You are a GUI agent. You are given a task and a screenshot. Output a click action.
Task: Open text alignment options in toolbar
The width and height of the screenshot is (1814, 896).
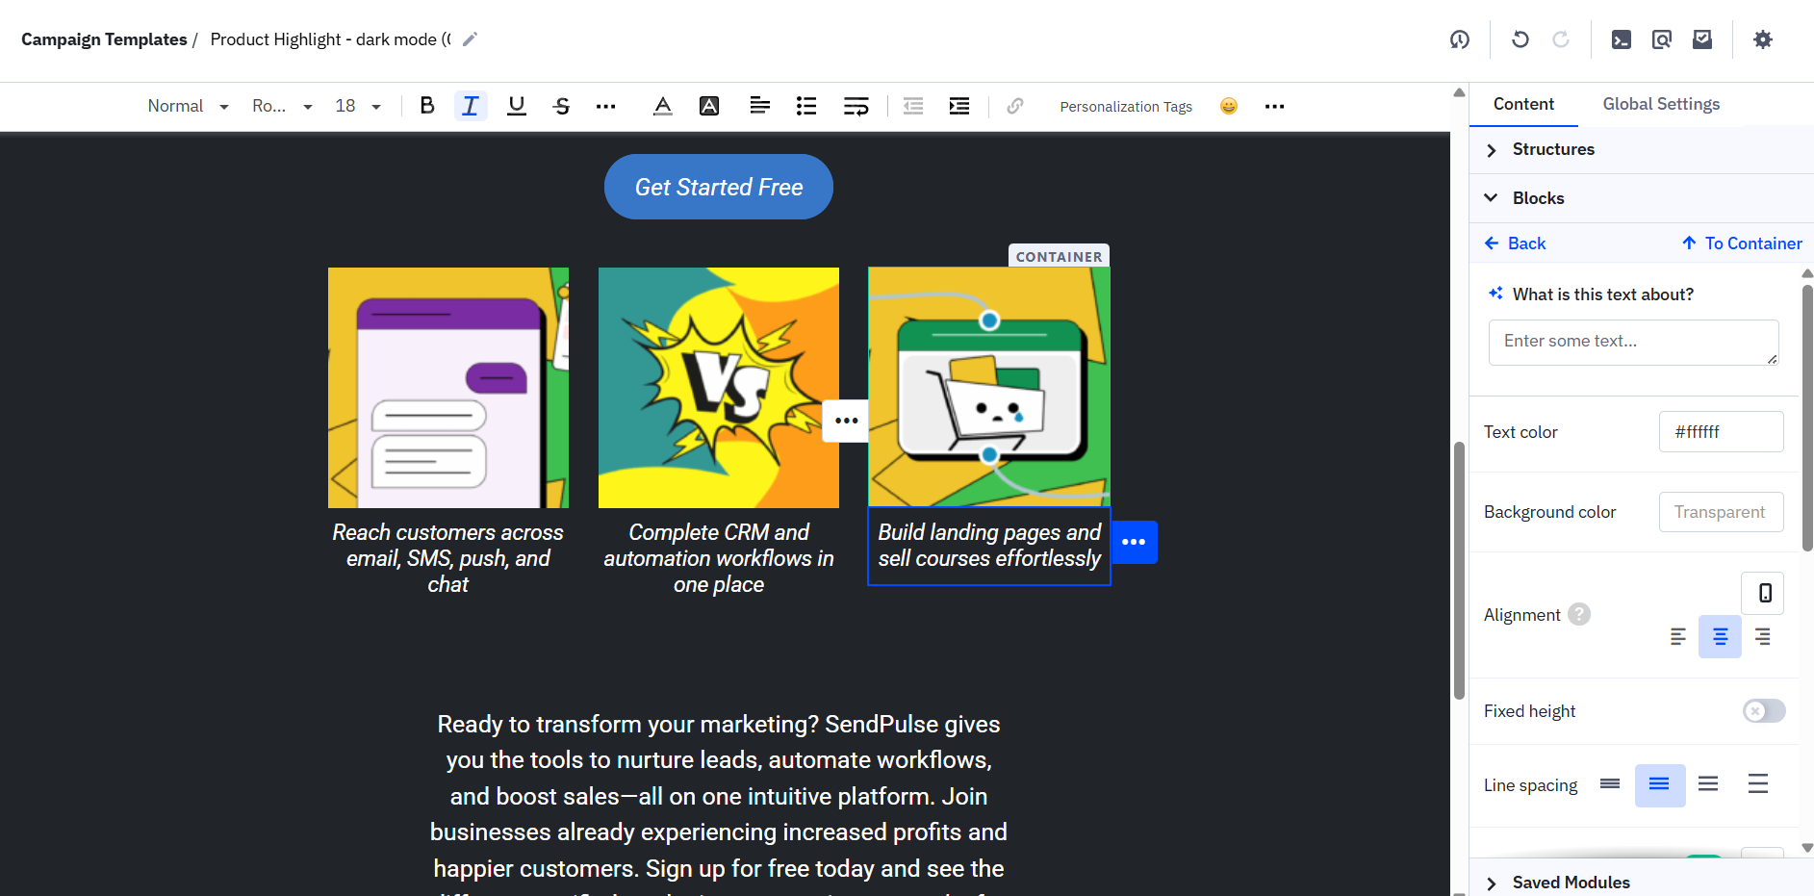[x=760, y=106]
